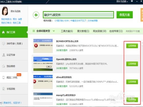Click 立即修复 for xlive.dll文件缺失
This screenshot has height=107, width=143.
[132, 82]
